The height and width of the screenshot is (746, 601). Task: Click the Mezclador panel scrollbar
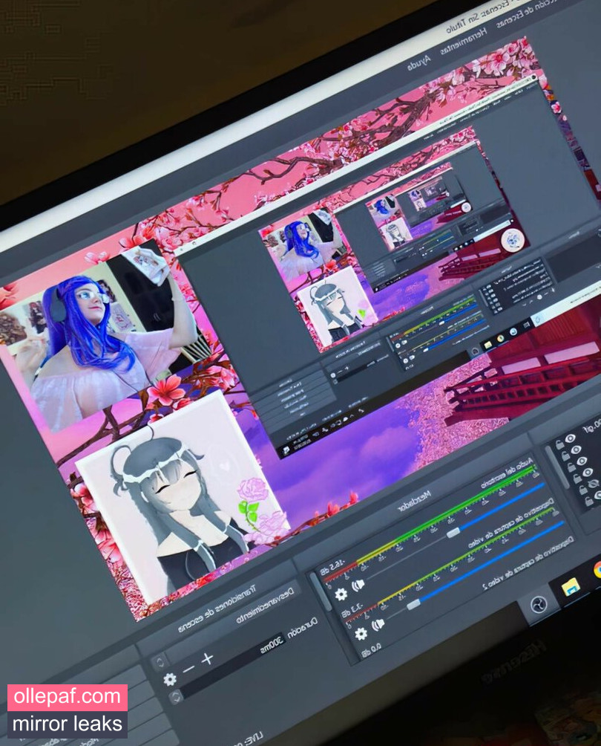pyautogui.click(x=321, y=591)
